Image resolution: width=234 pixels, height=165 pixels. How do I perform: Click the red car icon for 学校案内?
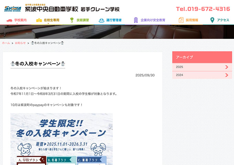tap(9, 20)
